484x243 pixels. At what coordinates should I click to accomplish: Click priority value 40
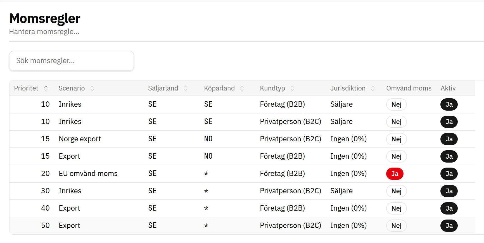coord(45,208)
